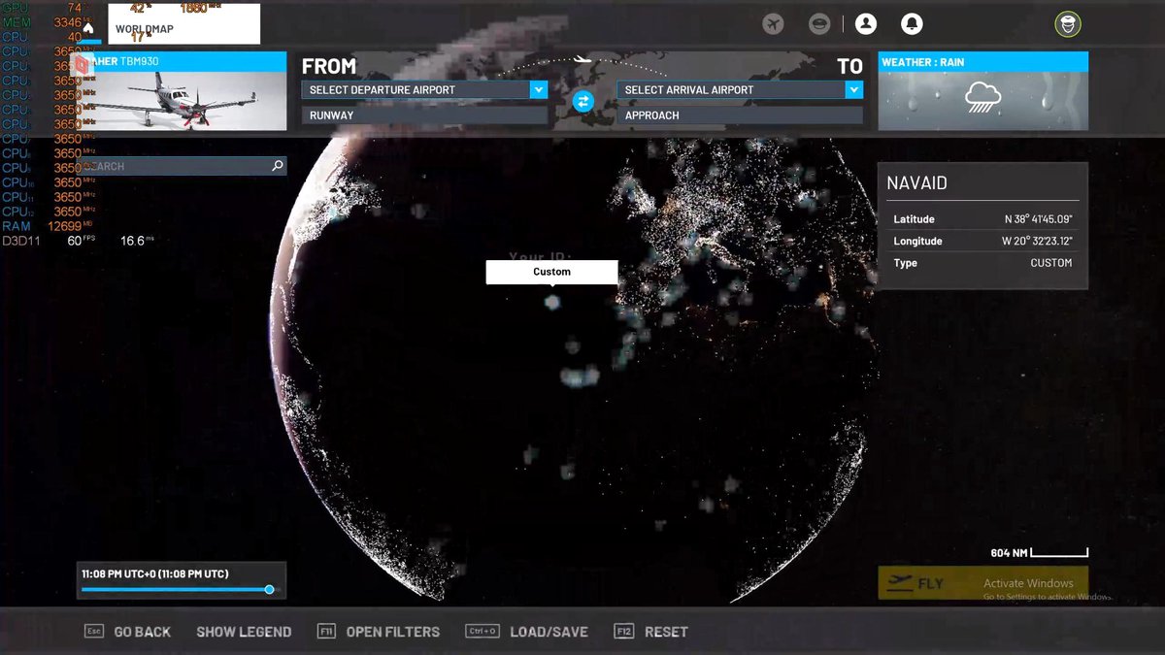Viewport: 1165px width, 655px height.
Task: Click the pilot helmet icon in the toolbar
Action: click(819, 24)
